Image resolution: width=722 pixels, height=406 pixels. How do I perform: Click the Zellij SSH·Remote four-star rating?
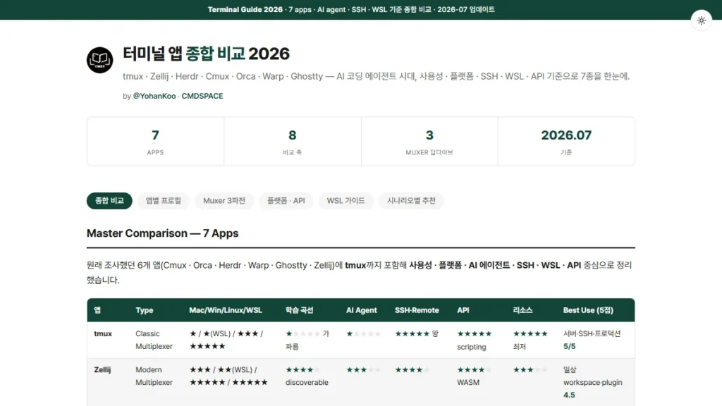point(412,369)
